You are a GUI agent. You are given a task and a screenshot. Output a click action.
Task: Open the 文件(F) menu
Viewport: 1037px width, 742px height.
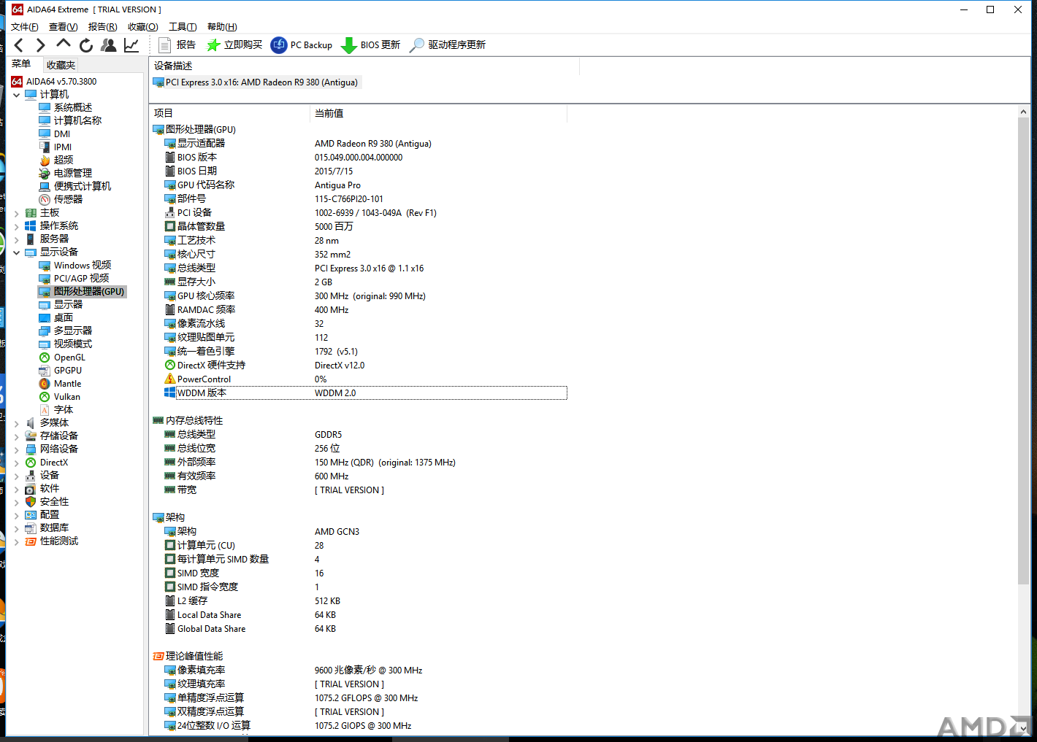tap(25, 27)
